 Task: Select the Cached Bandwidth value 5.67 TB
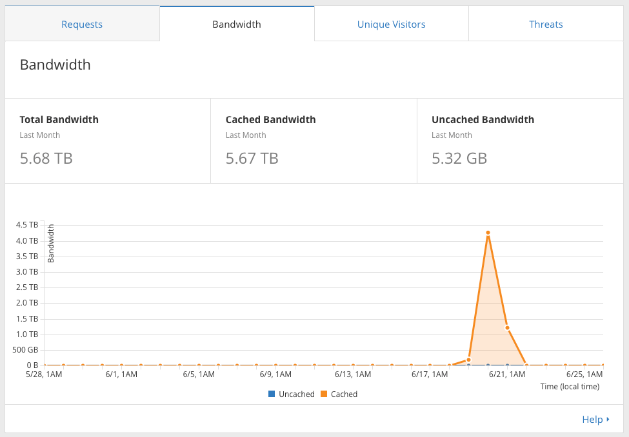coord(252,159)
